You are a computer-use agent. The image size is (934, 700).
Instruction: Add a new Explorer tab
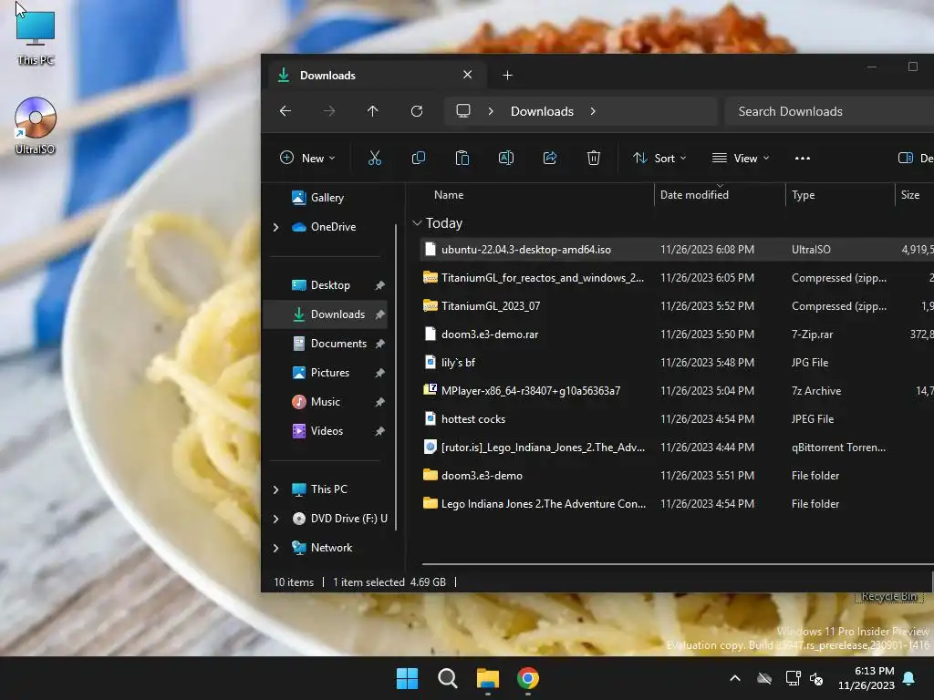coord(507,75)
